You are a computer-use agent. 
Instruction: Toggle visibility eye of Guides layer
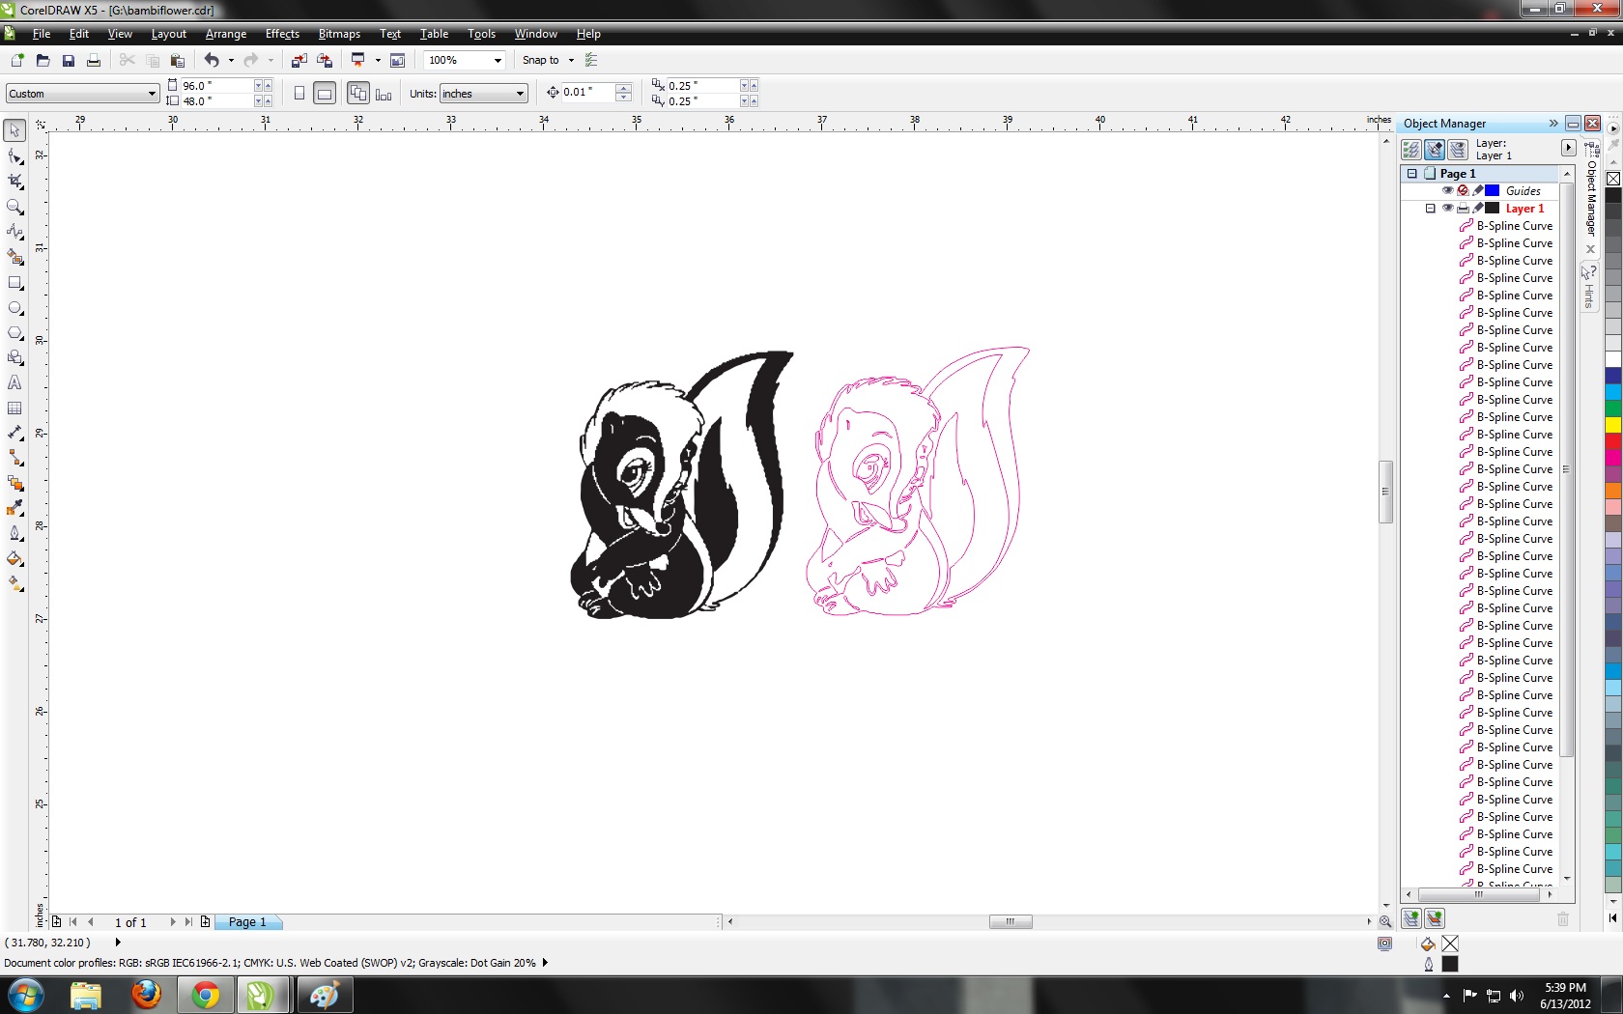pyautogui.click(x=1447, y=190)
